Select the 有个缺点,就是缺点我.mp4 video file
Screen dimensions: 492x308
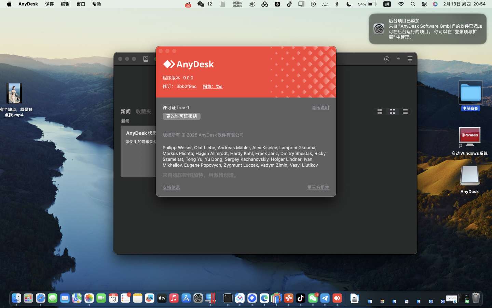14,100
